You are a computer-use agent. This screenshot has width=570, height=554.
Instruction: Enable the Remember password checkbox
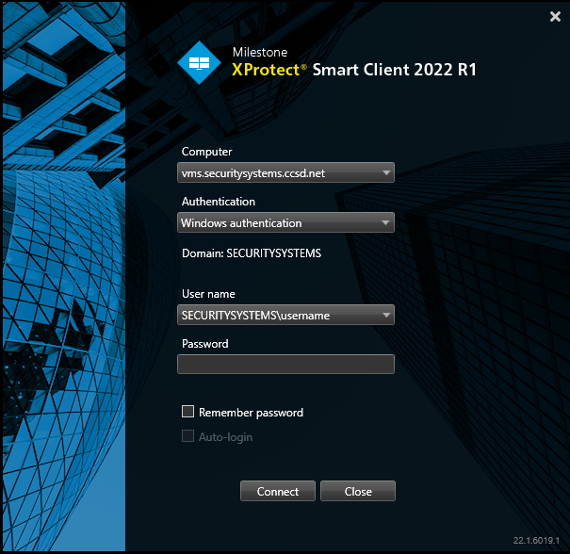(187, 412)
